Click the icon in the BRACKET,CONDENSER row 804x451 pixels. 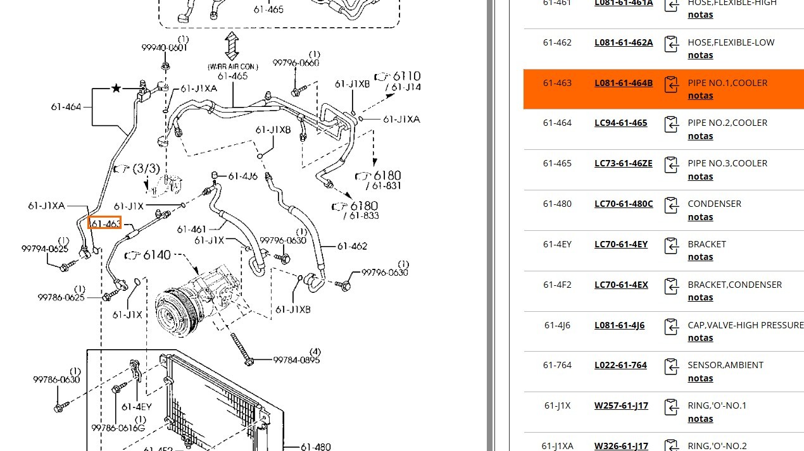(671, 287)
